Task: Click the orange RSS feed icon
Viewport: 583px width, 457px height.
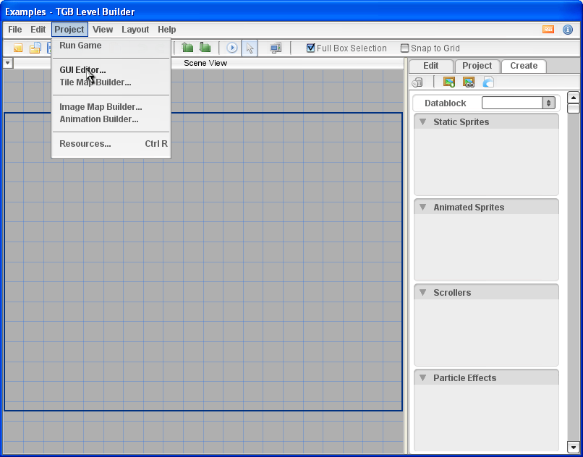Action: coord(548,30)
